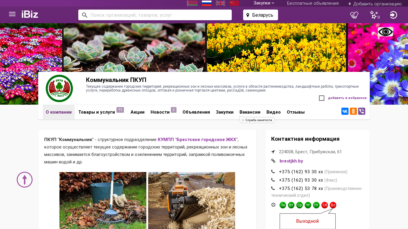Open the hamburger main menu
Image resolution: width=408 pixels, height=229 pixels.
click(12, 14)
